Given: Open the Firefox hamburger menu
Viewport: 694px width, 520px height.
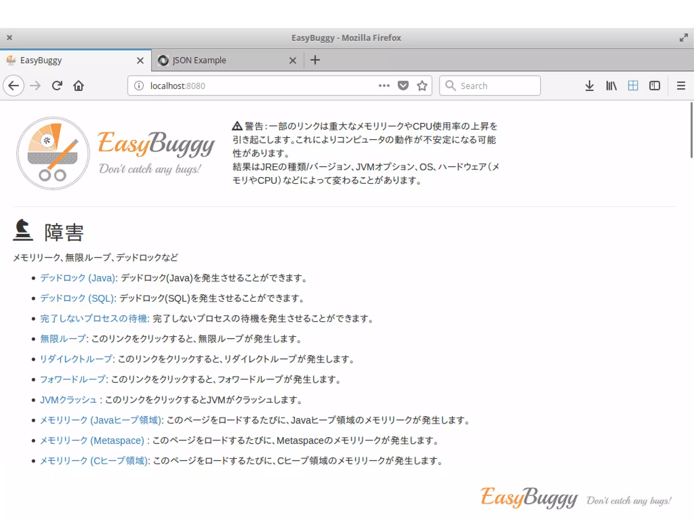Looking at the screenshot, I should (x=681, y=86).
